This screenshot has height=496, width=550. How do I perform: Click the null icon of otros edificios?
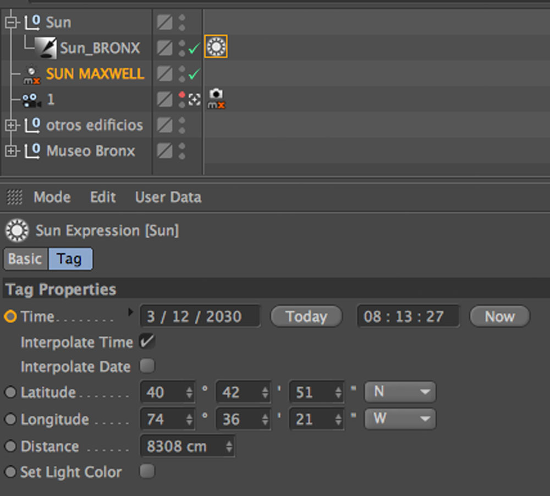click(32, 125)
